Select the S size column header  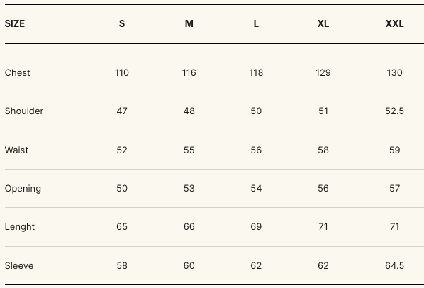(122, 24)
